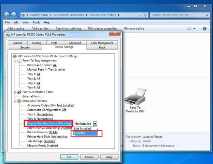The height and width of the screenshot is (164, 213).
Task: Open Print server properties
Action: click(102, 29)
